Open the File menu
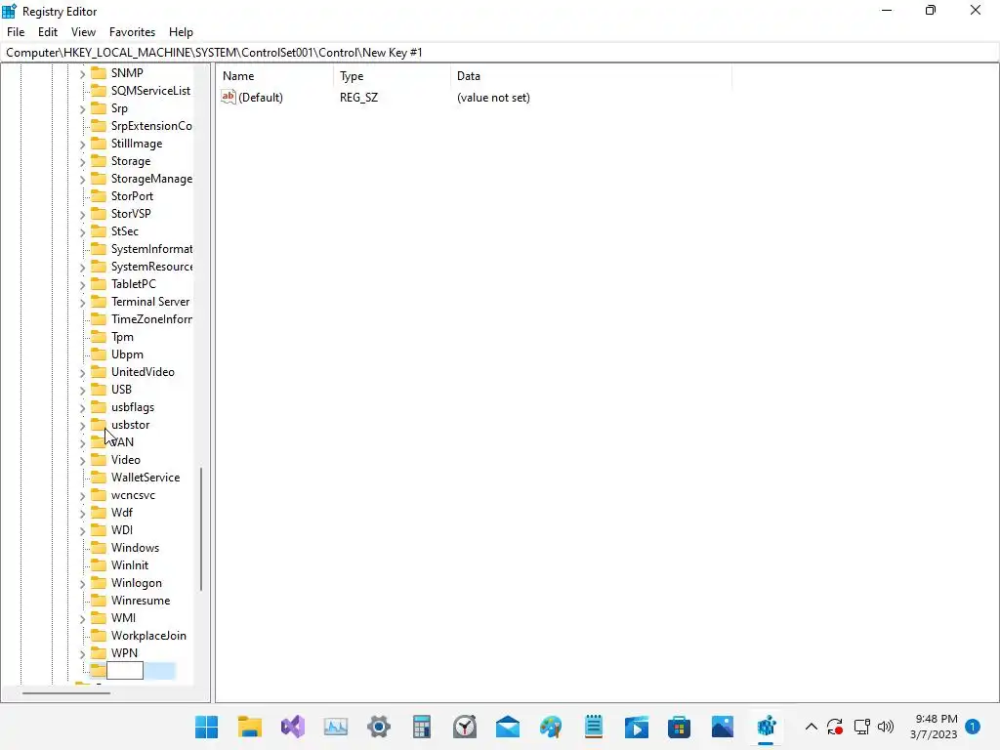This screenshot has height=750, width=1000. pyautogui.click(x=16, y=32)
